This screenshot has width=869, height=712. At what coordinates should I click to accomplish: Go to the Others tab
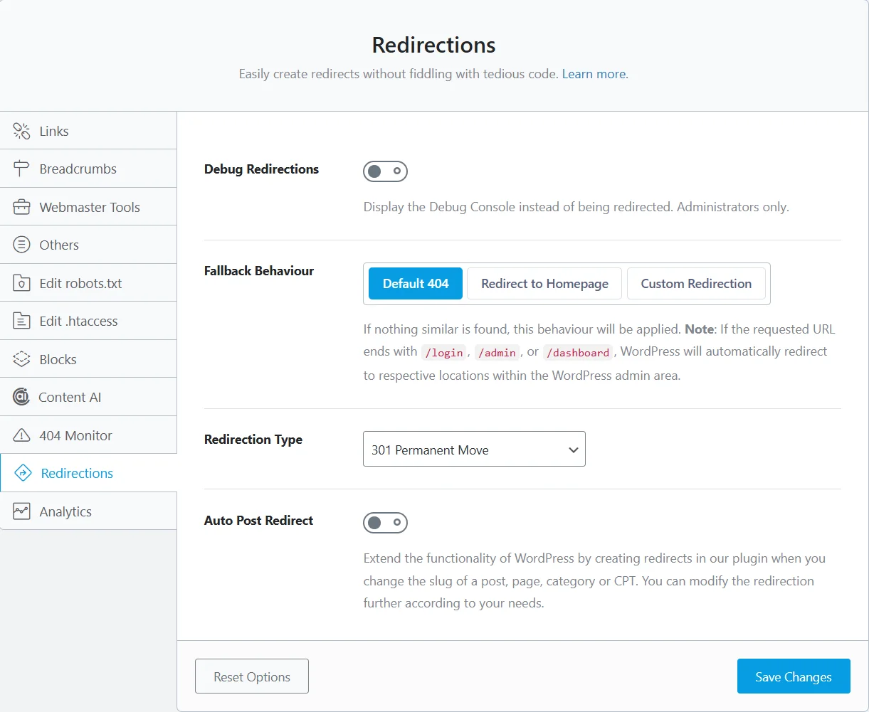[x=88, y=245]
